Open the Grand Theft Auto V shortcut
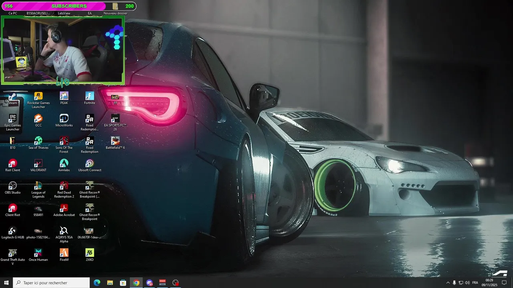This screenshot has width=513, height=288. click(x=13, y=257)
